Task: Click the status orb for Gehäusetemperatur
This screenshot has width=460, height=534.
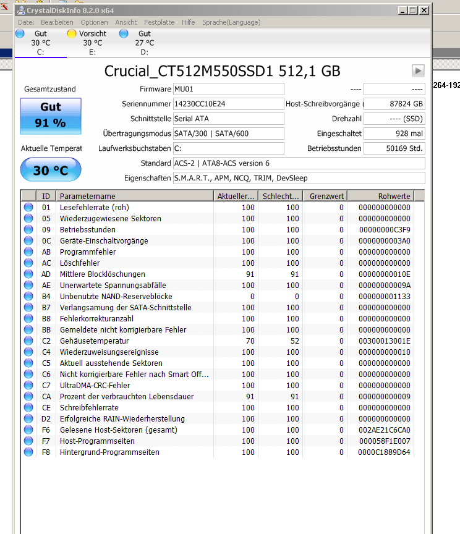Action: click(x=28, y=341)
